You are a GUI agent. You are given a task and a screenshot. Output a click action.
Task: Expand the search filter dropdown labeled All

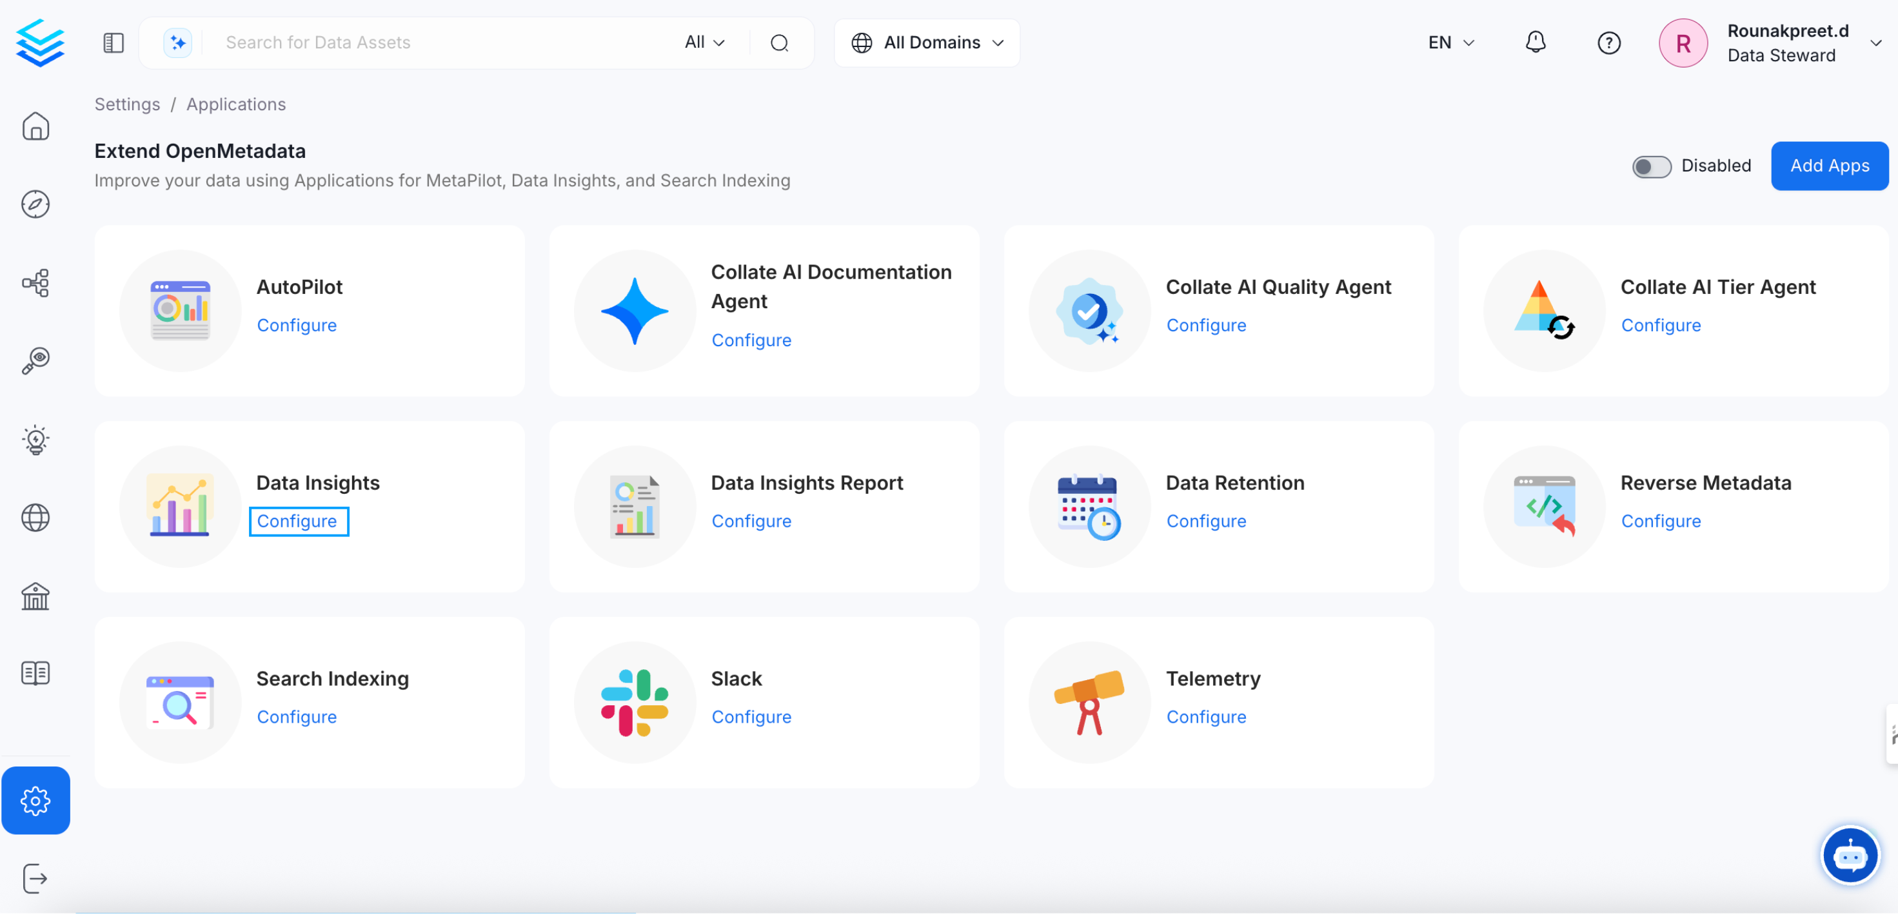point(703,42)
